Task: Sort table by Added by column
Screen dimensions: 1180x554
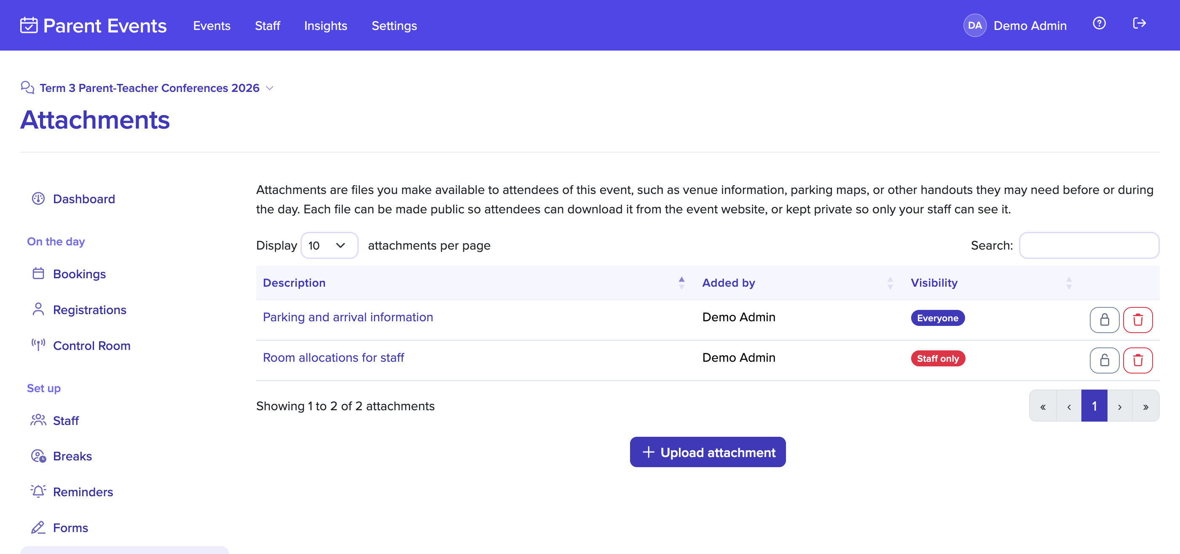Action: [x=799, y=283]
